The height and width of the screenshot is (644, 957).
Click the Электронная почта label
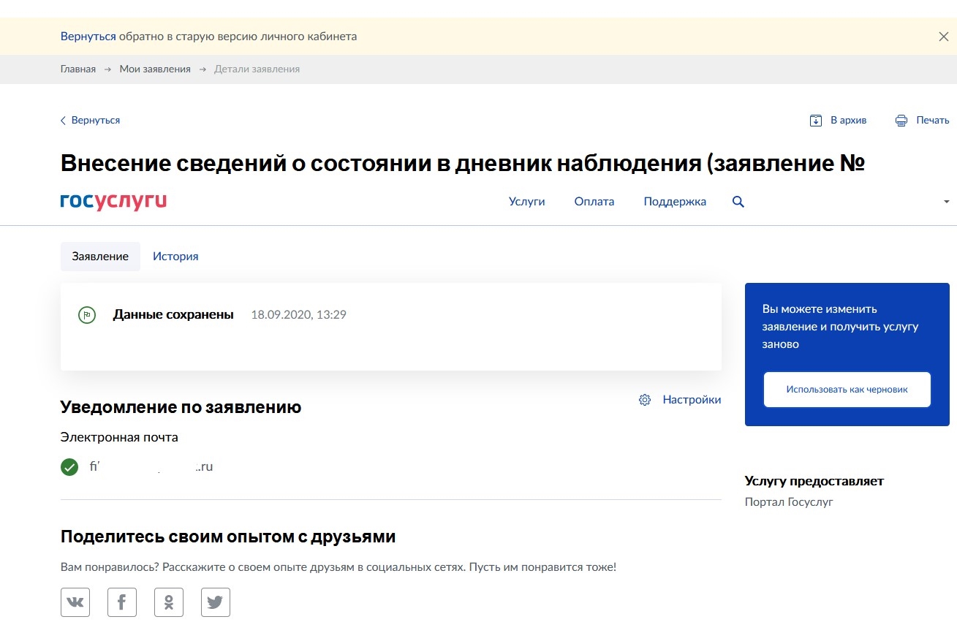coord(119,437)
